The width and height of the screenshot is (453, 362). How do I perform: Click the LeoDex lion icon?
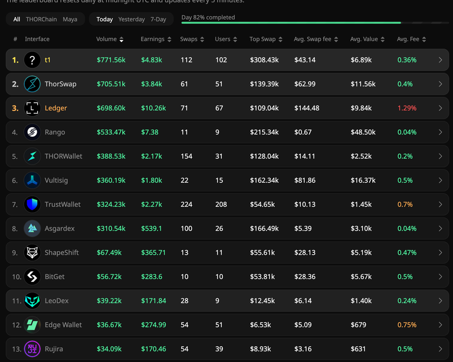click(x=32, y=301)
